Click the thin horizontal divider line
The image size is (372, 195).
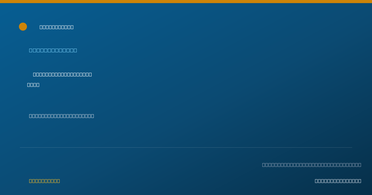point(186,147)
